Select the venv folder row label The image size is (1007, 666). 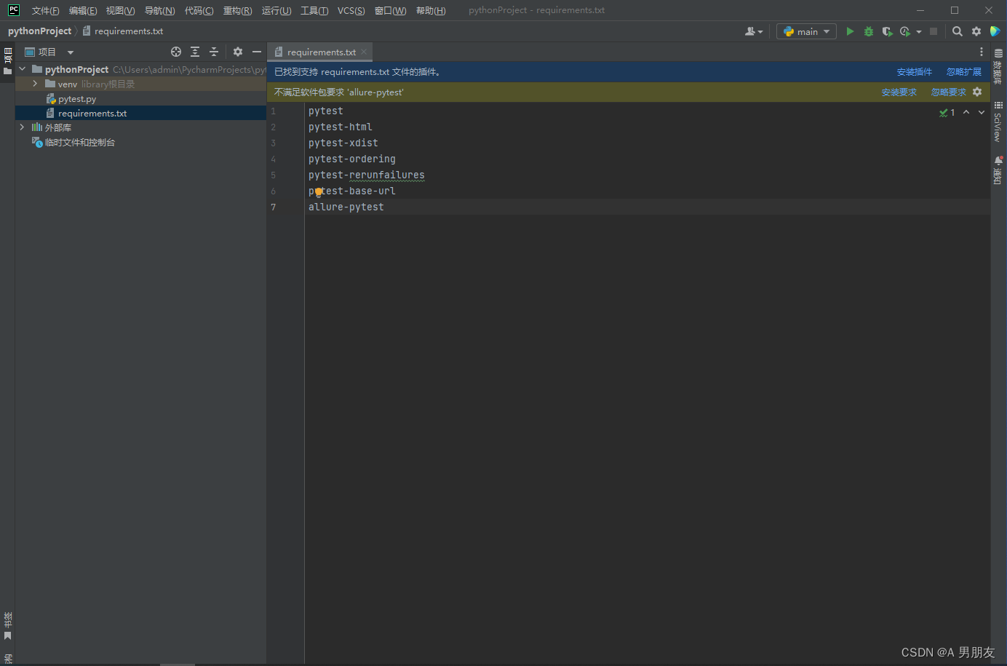67,84
